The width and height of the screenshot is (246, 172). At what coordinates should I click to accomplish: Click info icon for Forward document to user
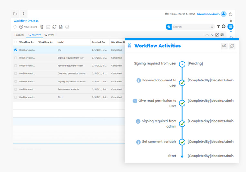[138, 80]
